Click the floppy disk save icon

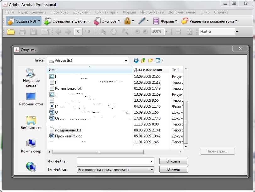coord(33,32)
